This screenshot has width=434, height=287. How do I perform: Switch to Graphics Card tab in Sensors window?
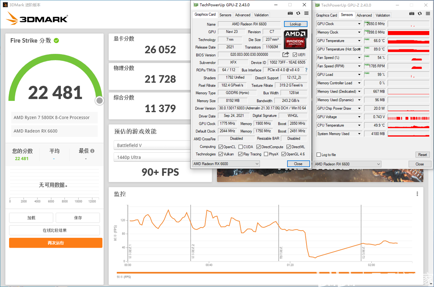(x=327, y=15)
